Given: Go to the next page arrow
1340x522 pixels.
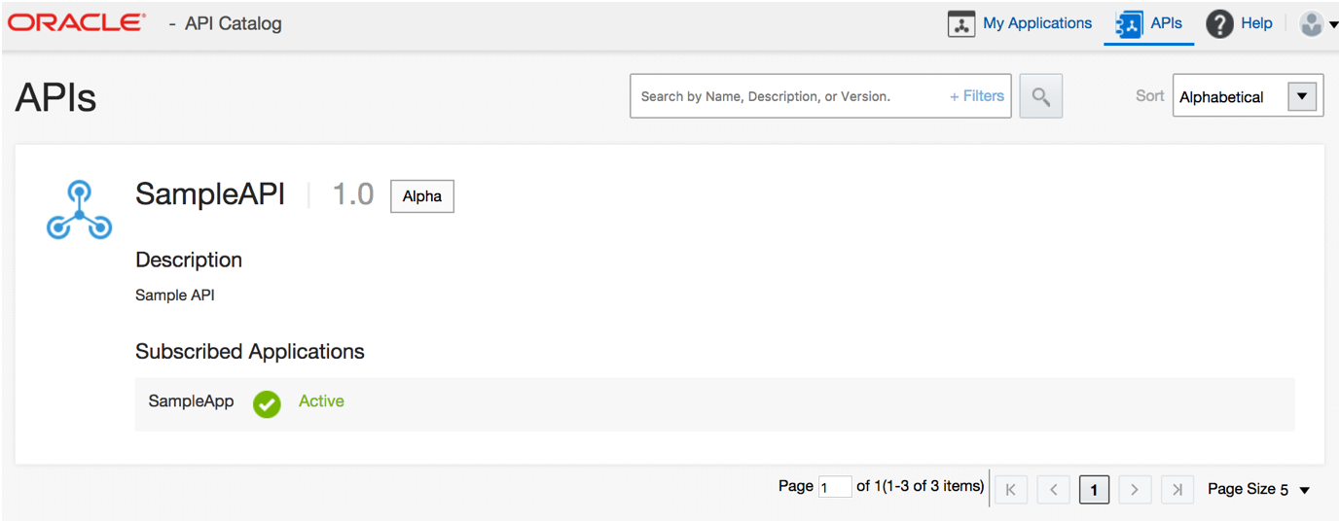Looking at the screenshot, I should (x=1135, y=490).
